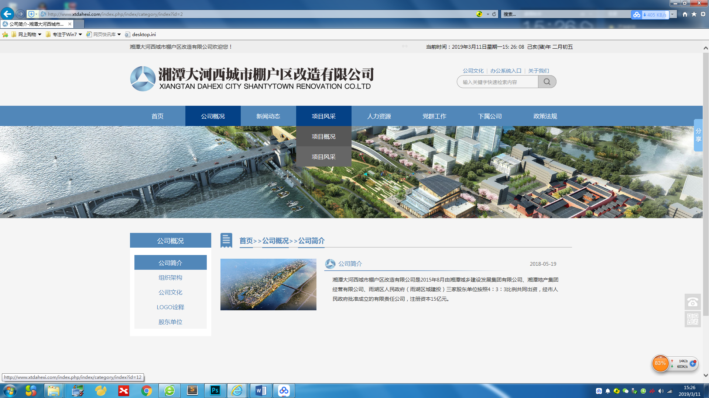709x398 pixels.
Task: Open the 办公系统入口 link
Action: click(506, 71)
